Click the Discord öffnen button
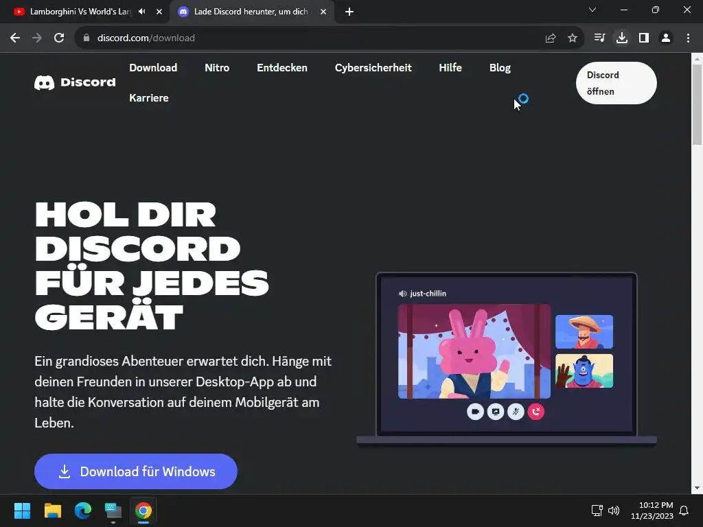703x527 pixels. pos(616,83)
